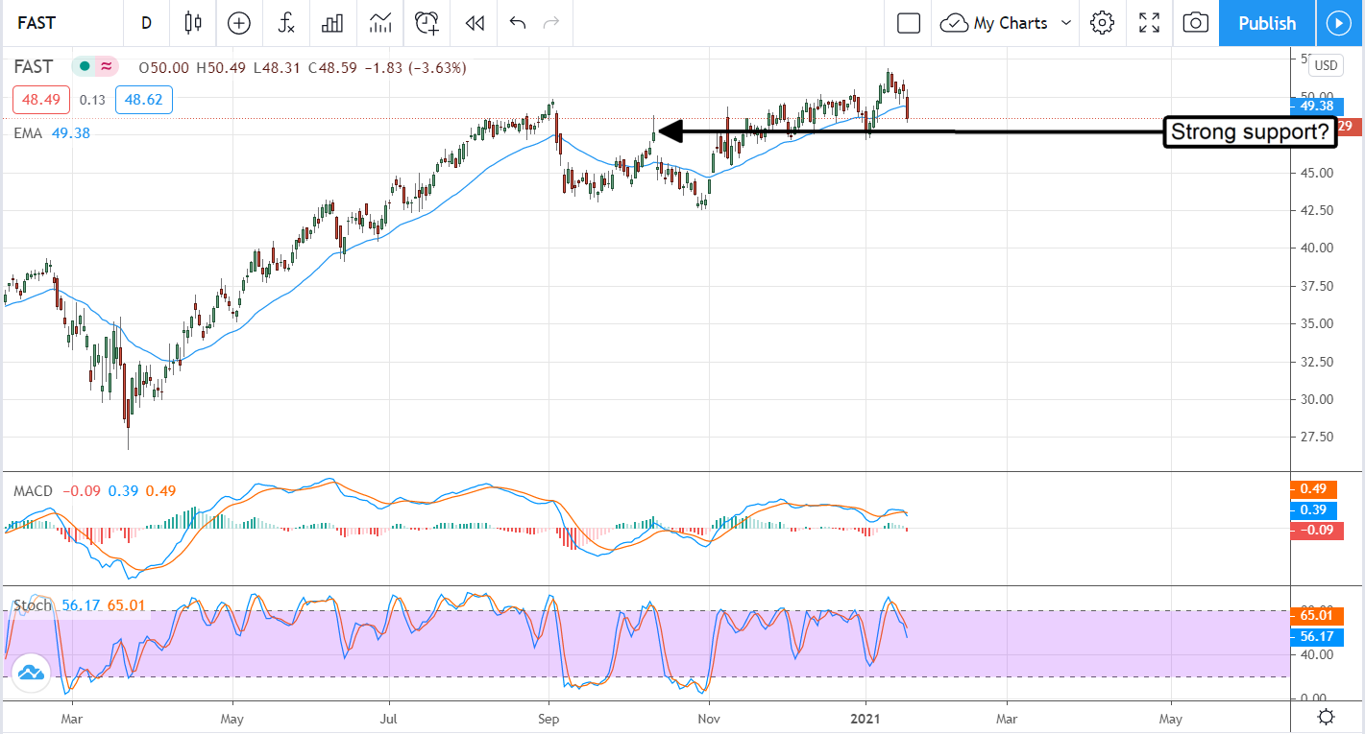Image resolution: width=1365 pixels, height=734 pixels.
Task: Open the indicator templates icon
Action: (x=379, y=23)
